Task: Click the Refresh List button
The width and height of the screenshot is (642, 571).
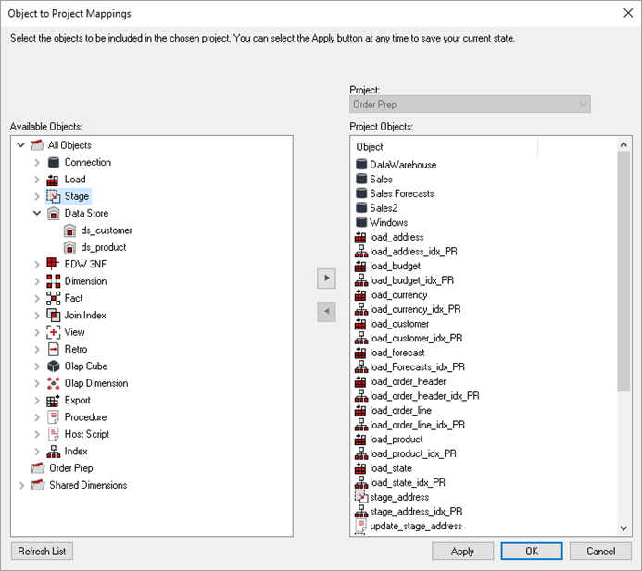Action: [42, 552]
